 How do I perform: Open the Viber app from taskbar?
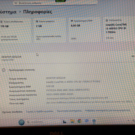pos(87,121)
